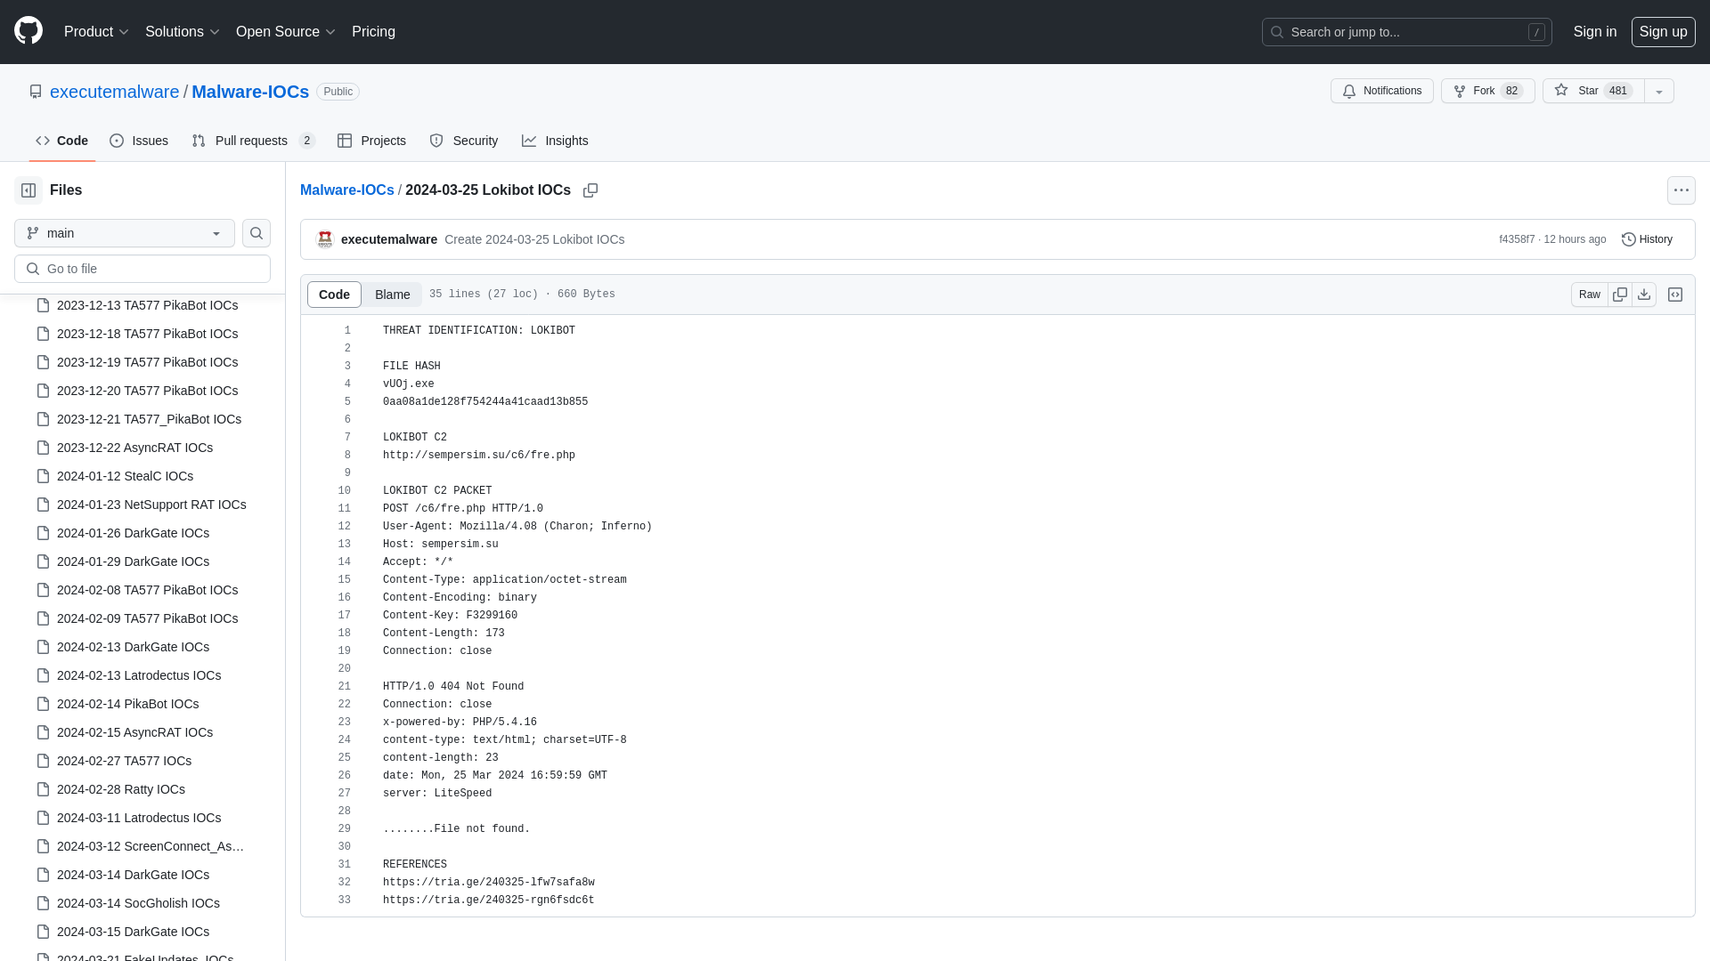Open the Projects tab

(x=371, y=141)
